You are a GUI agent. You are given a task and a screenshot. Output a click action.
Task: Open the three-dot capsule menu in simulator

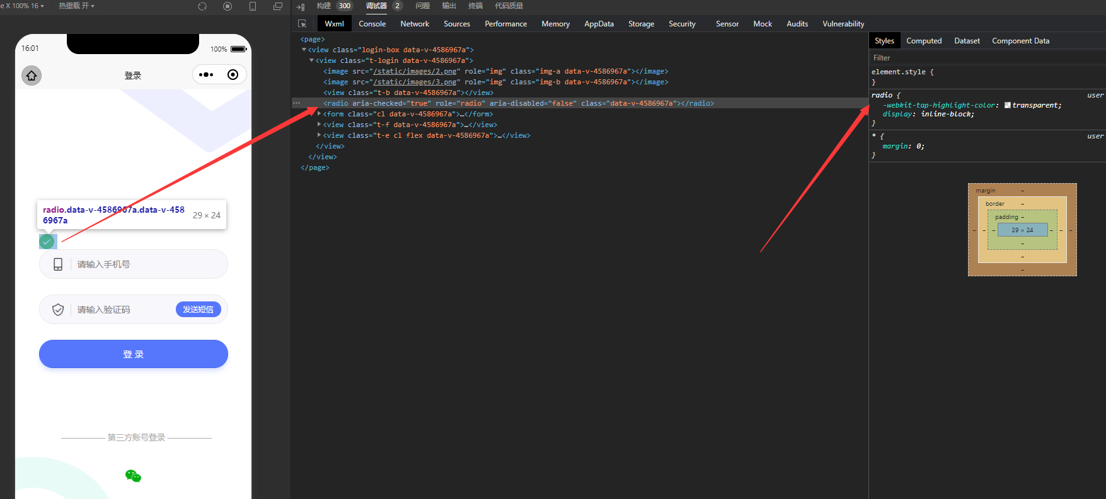tap(206, 75)
